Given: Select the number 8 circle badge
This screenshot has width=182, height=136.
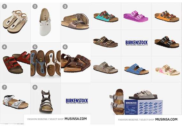Looking at the screenshot, I should [35, 87].
